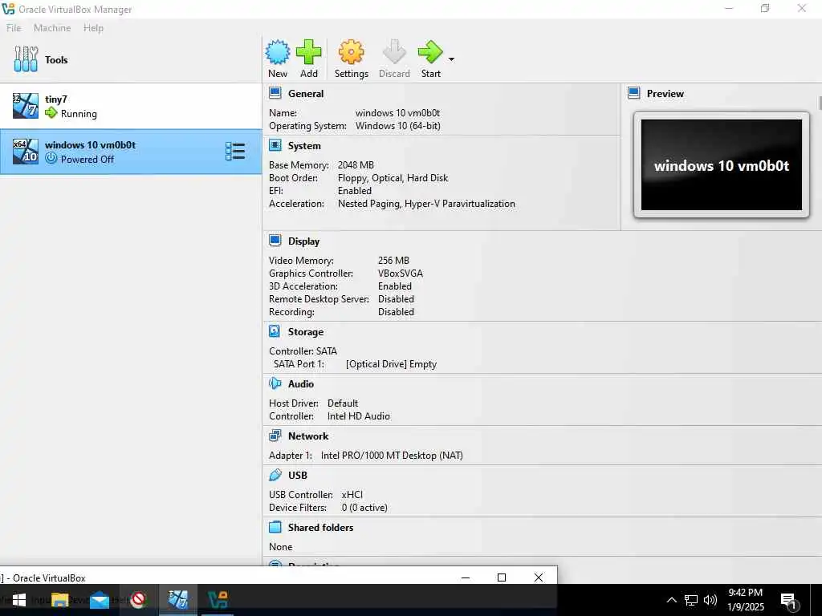Screen dimensions: 822x616
Task: Click 'Windows 10 (64-bit)' operating system value
Action: pos(398,126)
